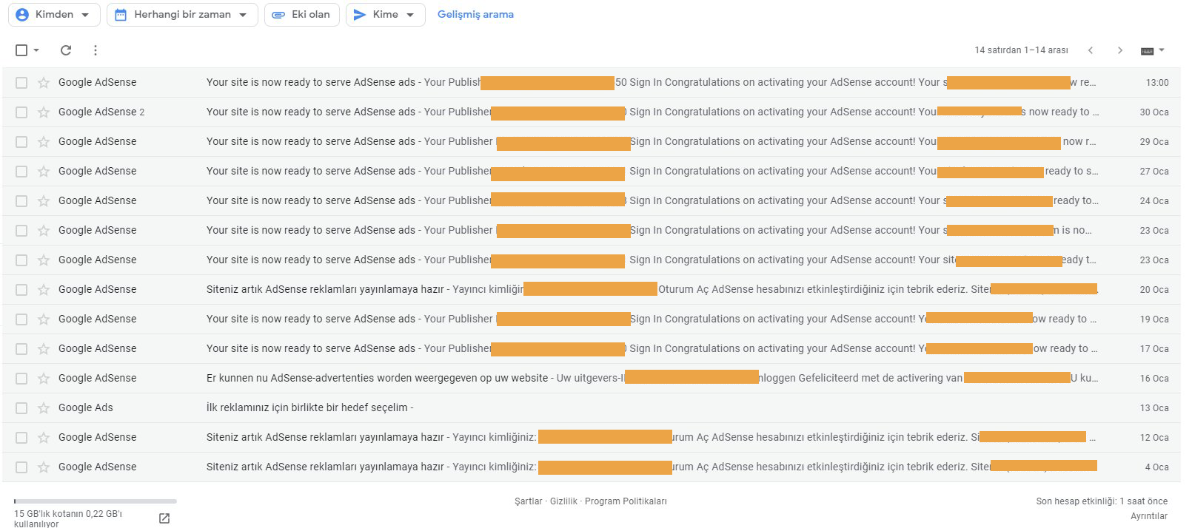Screen dimensions: 1192x528
Task: Open 12 Oca Siteniz artık AdSense email
Action: [592, 438]
